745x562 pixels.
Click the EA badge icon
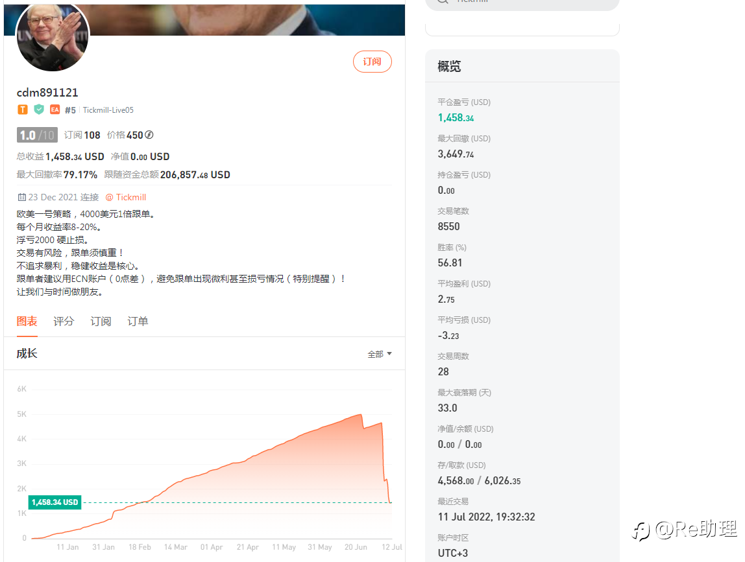point(55,110)
